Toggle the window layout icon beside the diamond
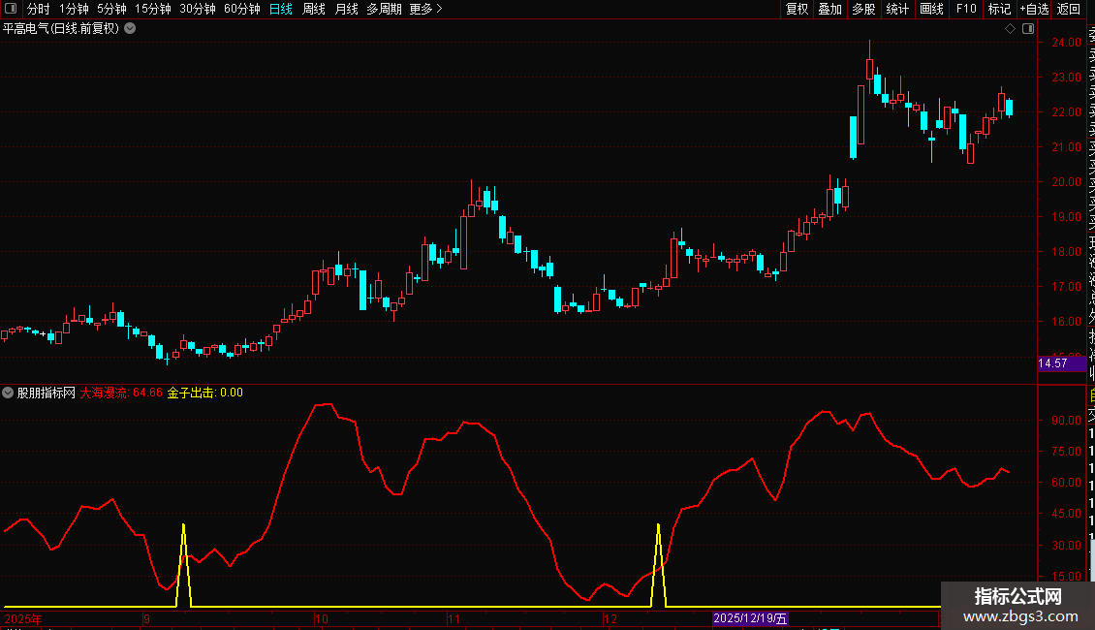 1028,29
